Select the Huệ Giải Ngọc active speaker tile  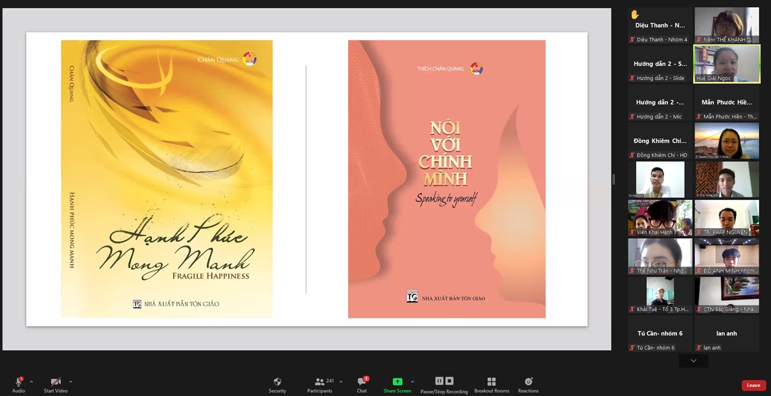pyautogui.click(x=726, y=64)
